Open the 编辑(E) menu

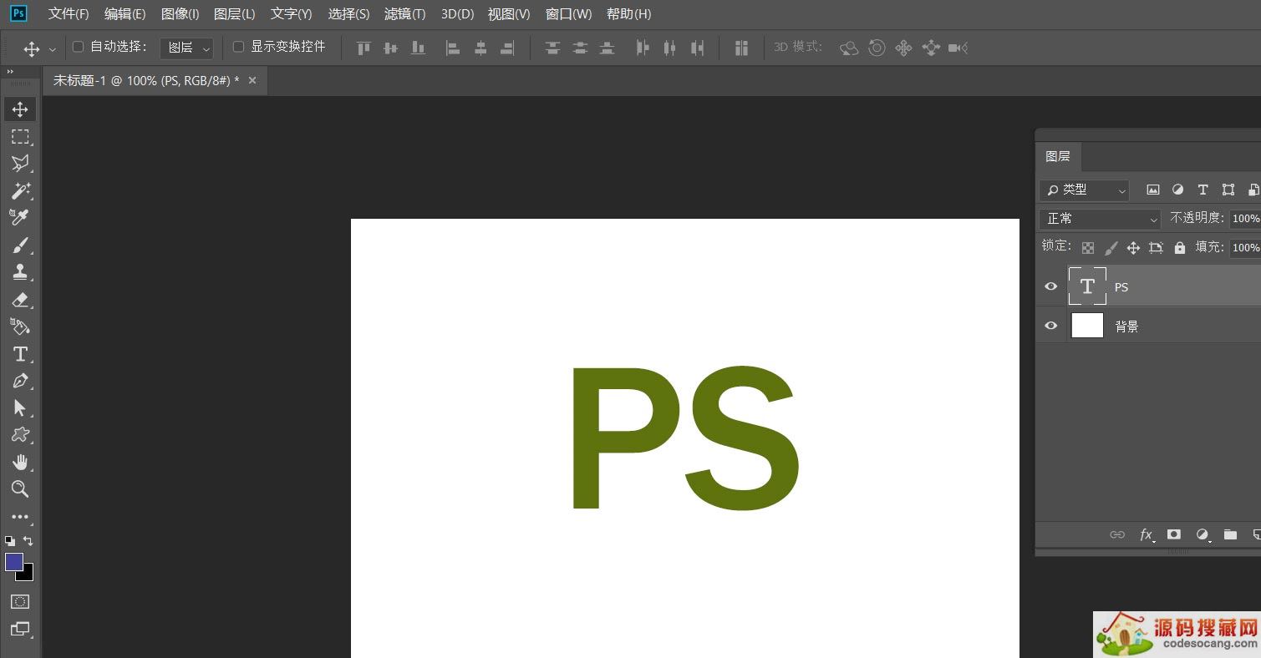(125, 14)
